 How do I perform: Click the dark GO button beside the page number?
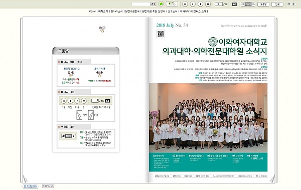pyautogui.click(x=235, y=4)
